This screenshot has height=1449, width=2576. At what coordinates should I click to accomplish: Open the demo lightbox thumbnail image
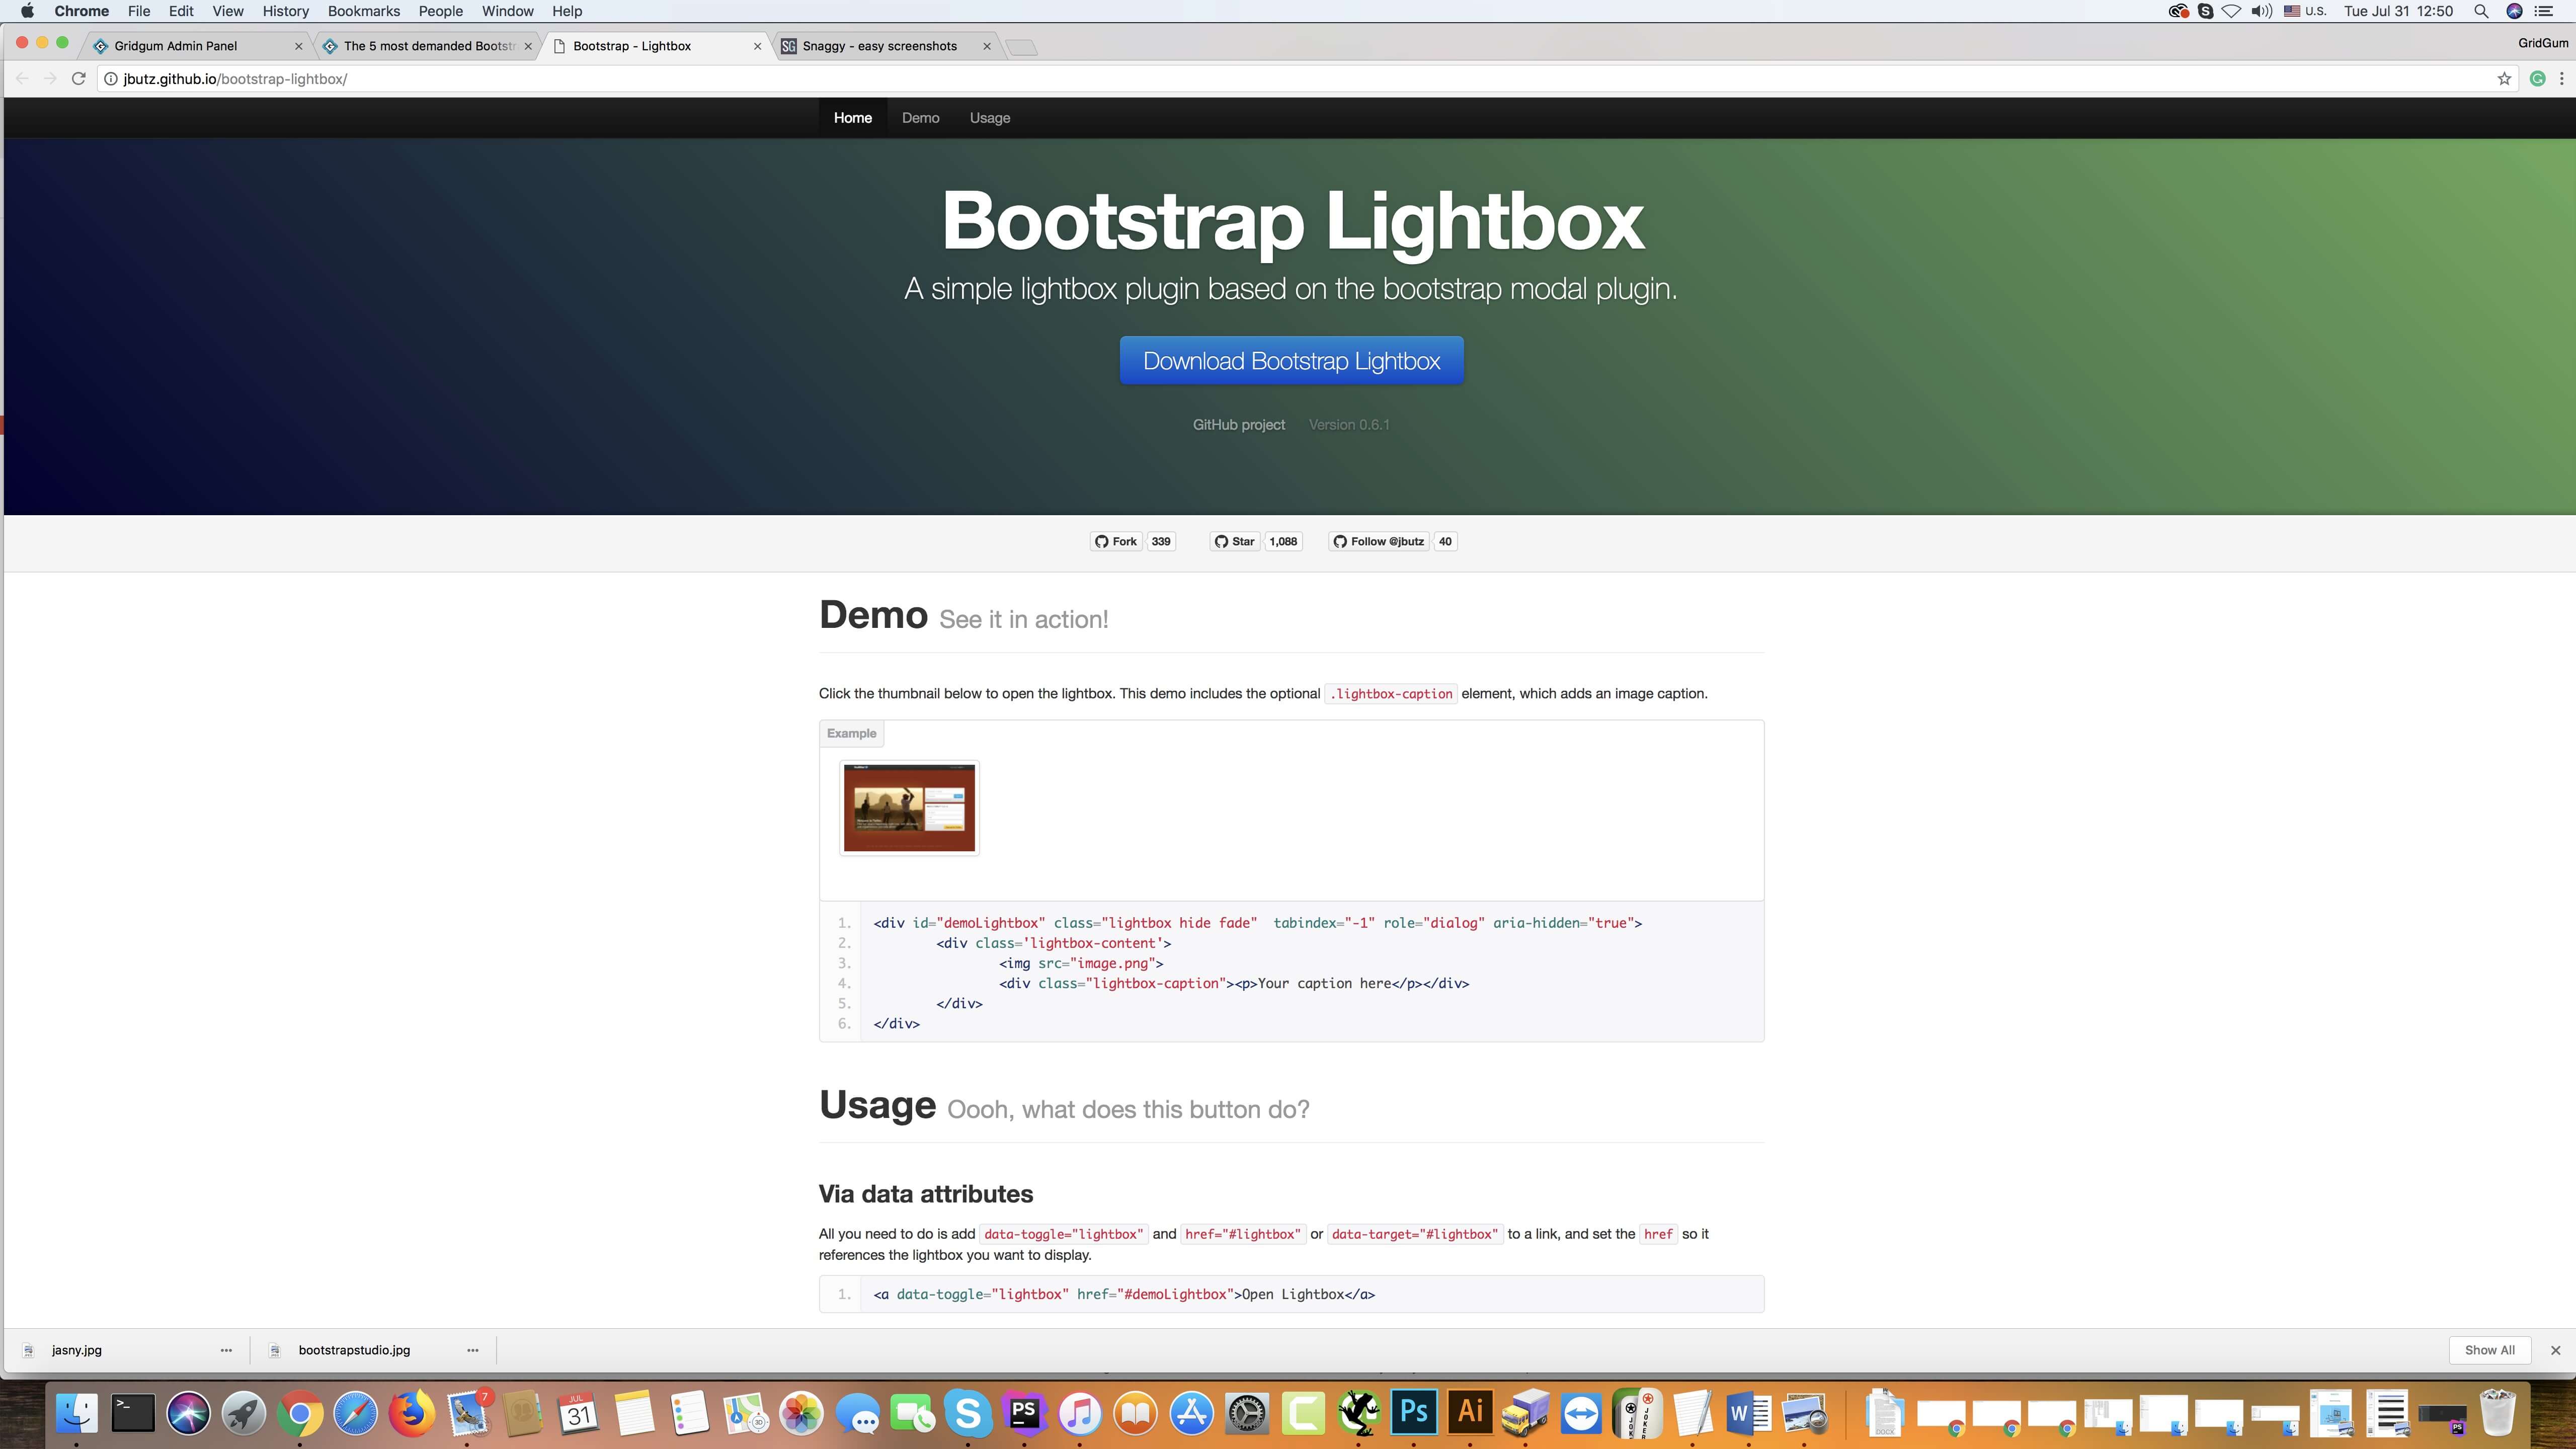point(909,808)
